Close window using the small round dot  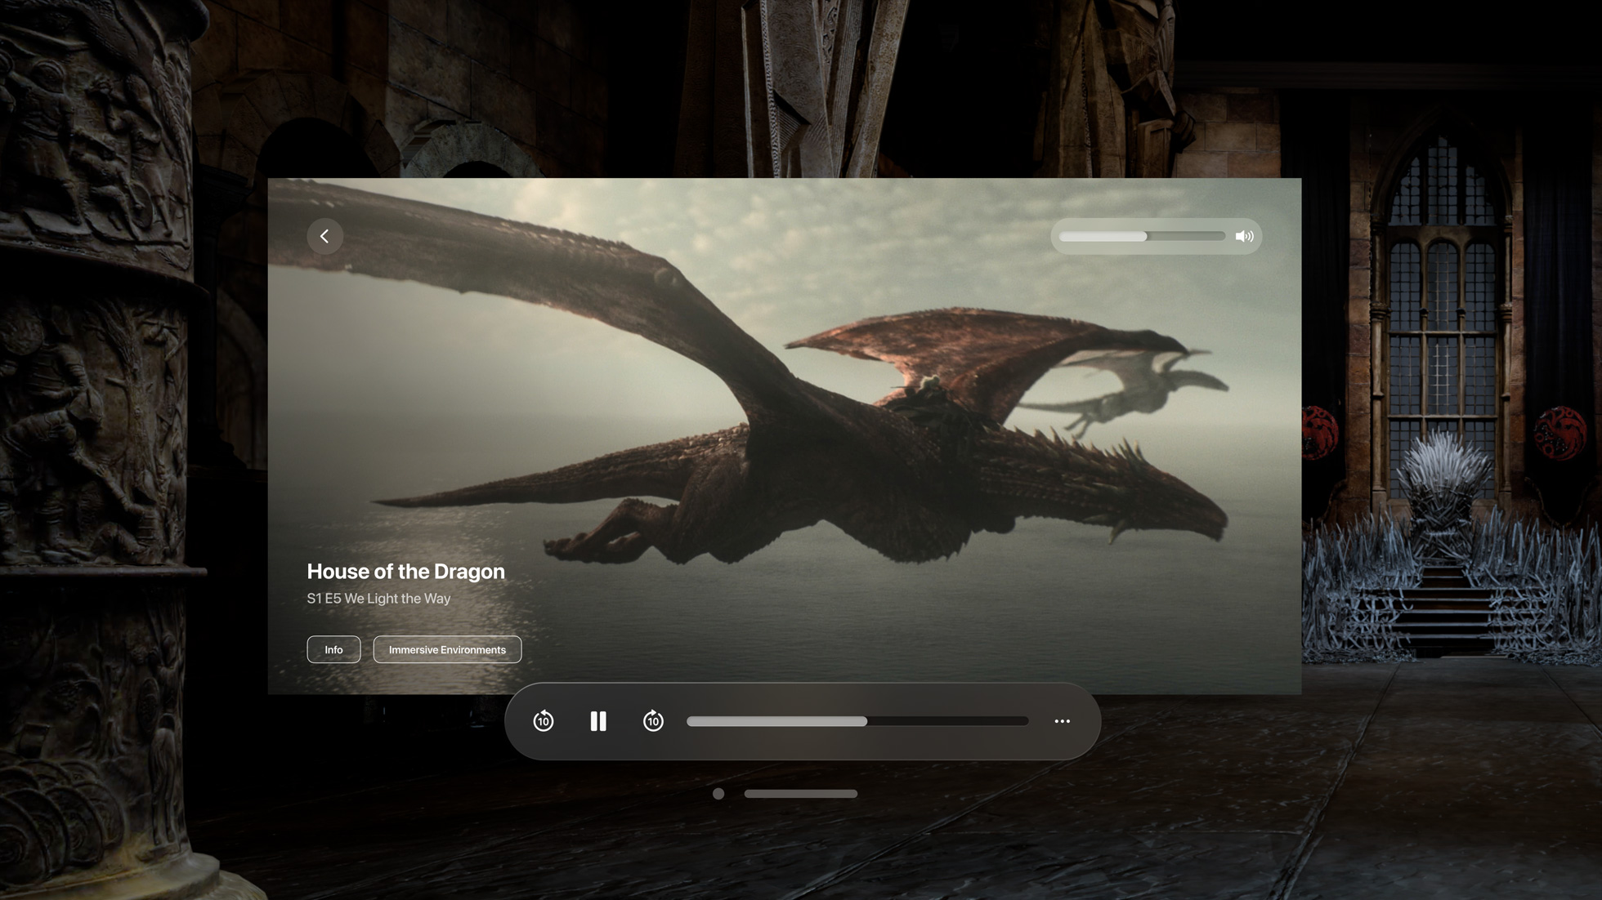point(718,794)
